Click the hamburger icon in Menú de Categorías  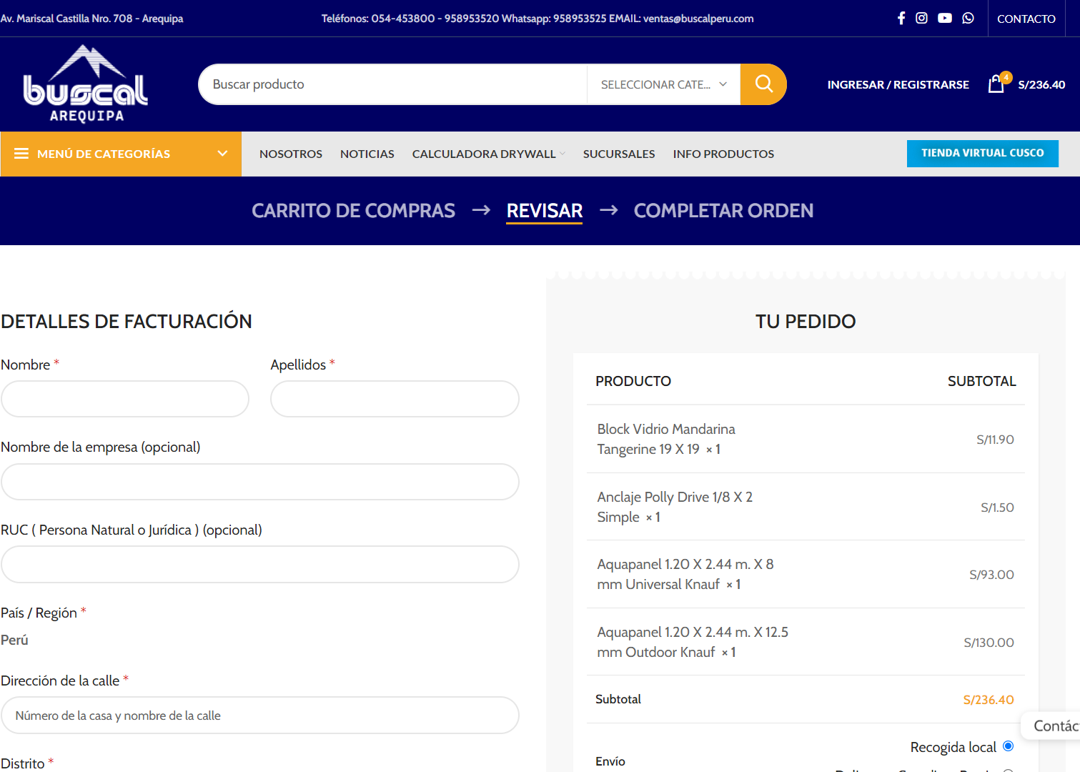click(21, 154)
